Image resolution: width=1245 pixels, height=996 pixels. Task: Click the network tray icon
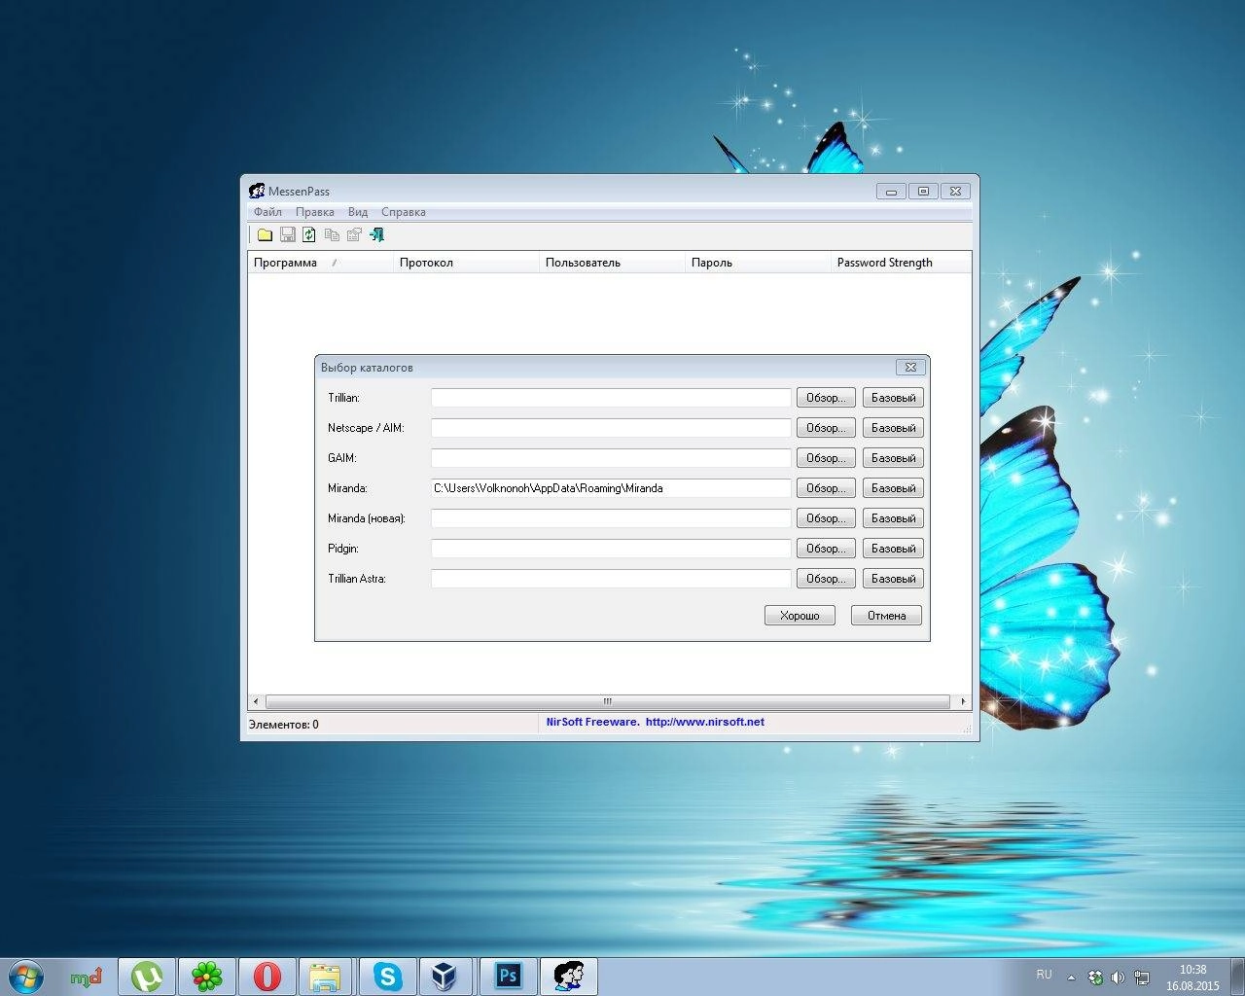pos(1142,978)
